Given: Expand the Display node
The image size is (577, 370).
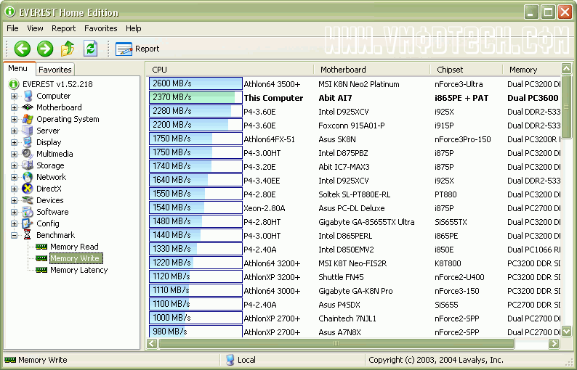Looking at the screenshot, I should [x=14, y=143].
